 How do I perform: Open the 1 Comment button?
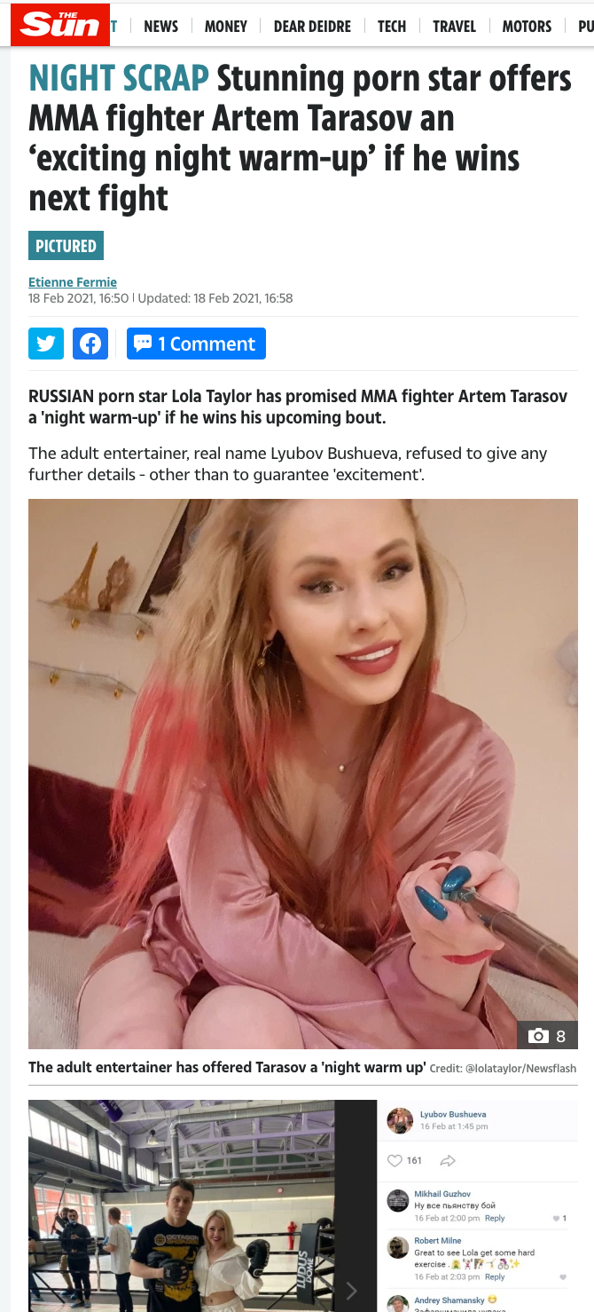[196, 344]
